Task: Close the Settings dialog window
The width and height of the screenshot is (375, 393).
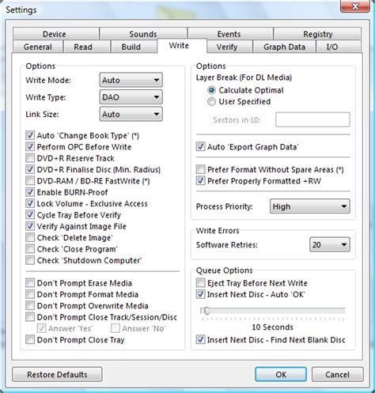Action: (x=354, y=6)
